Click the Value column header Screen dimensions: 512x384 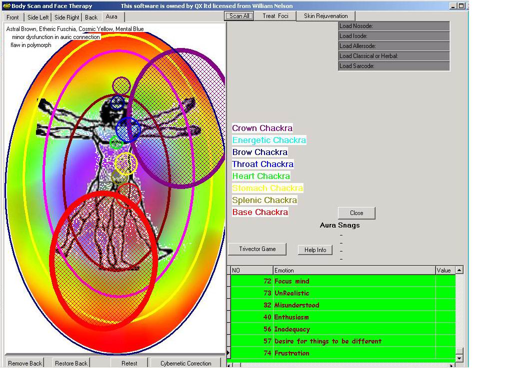pos(445,270)
